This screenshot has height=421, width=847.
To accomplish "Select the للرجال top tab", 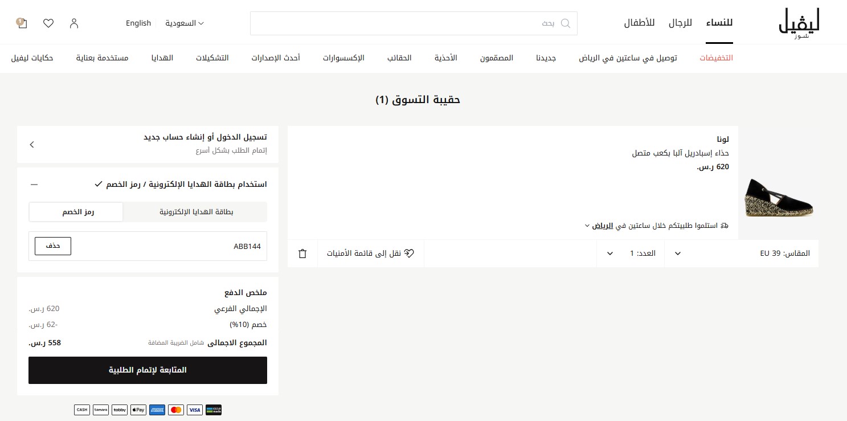I will pos(680,23).
